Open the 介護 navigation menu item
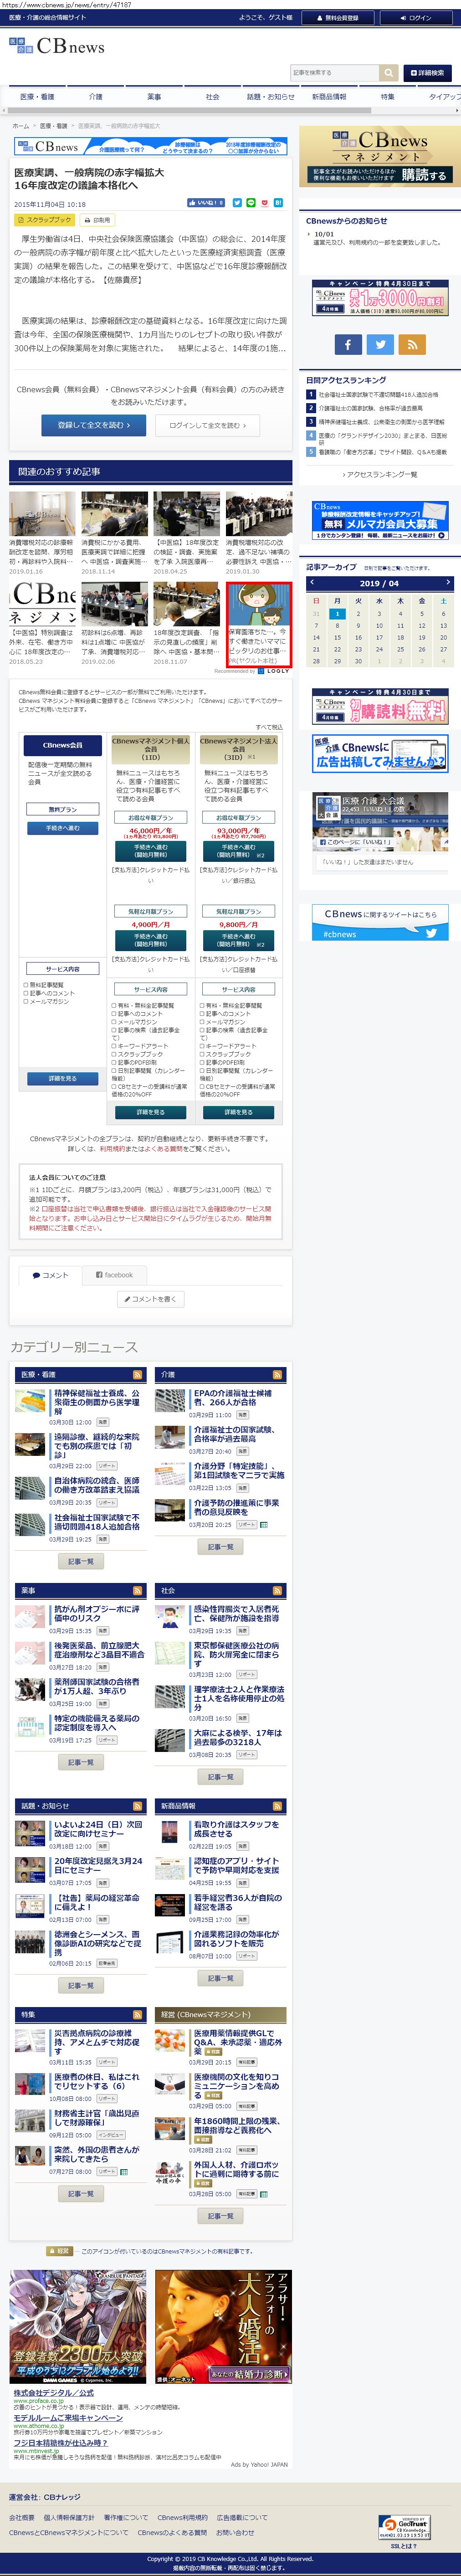The height and width of the screenshot is (2576, 461). point(95,97)
